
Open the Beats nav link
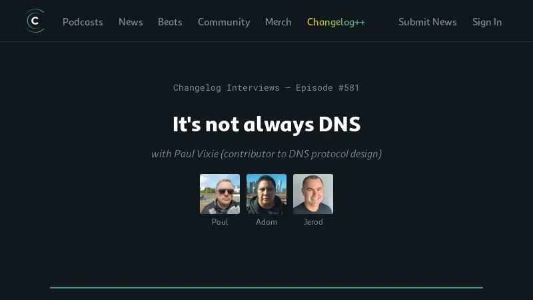pyautogui.click(x=170, y=22)
